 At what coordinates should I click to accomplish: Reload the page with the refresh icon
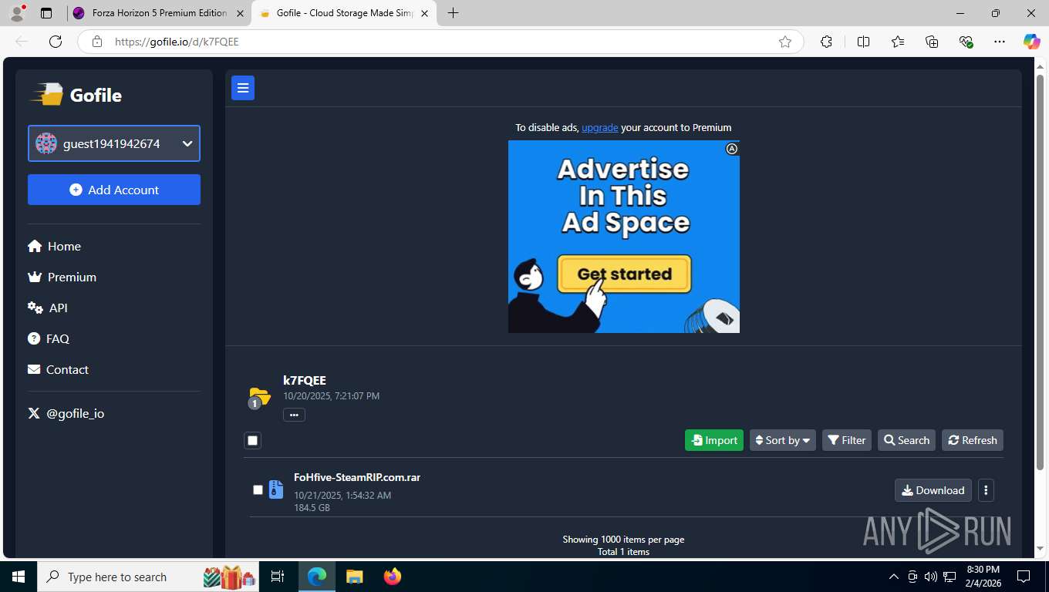[x=55, y=42]
